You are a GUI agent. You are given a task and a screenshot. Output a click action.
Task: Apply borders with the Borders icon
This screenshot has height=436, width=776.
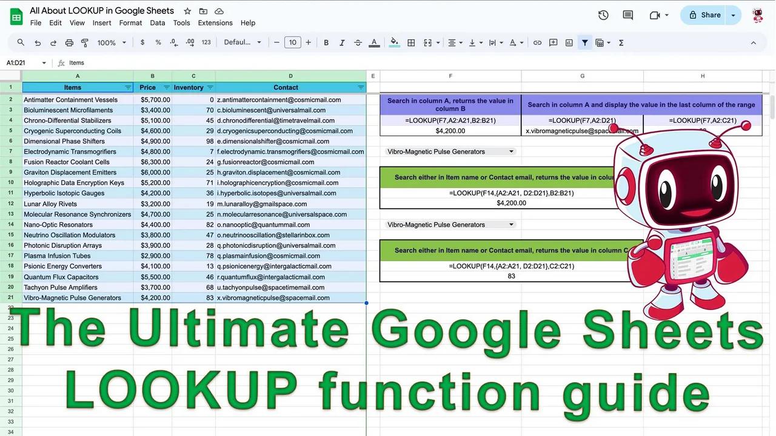410,42
